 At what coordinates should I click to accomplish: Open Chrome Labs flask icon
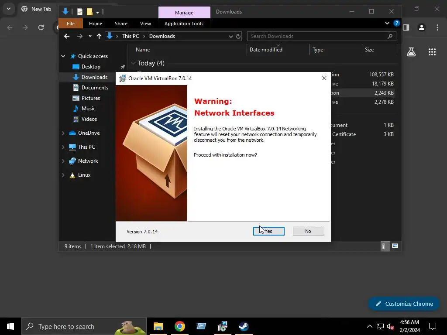point(411,52)
